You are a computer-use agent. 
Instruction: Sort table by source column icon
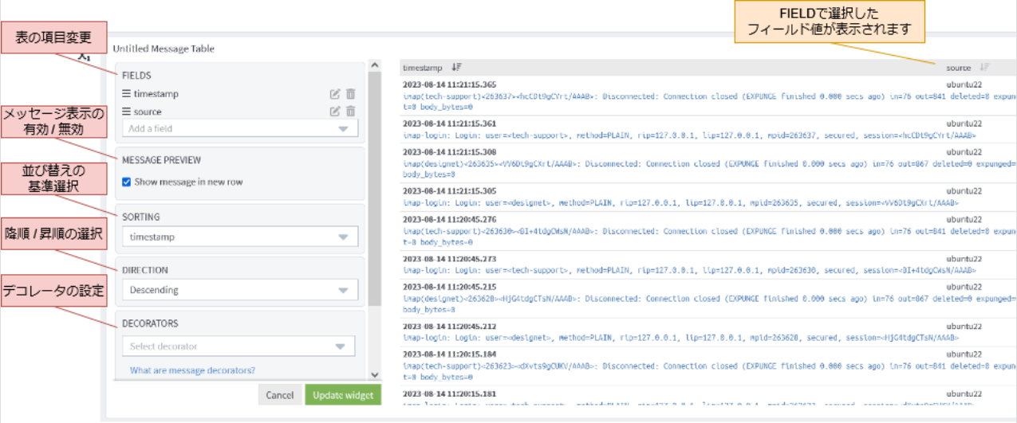984,68
